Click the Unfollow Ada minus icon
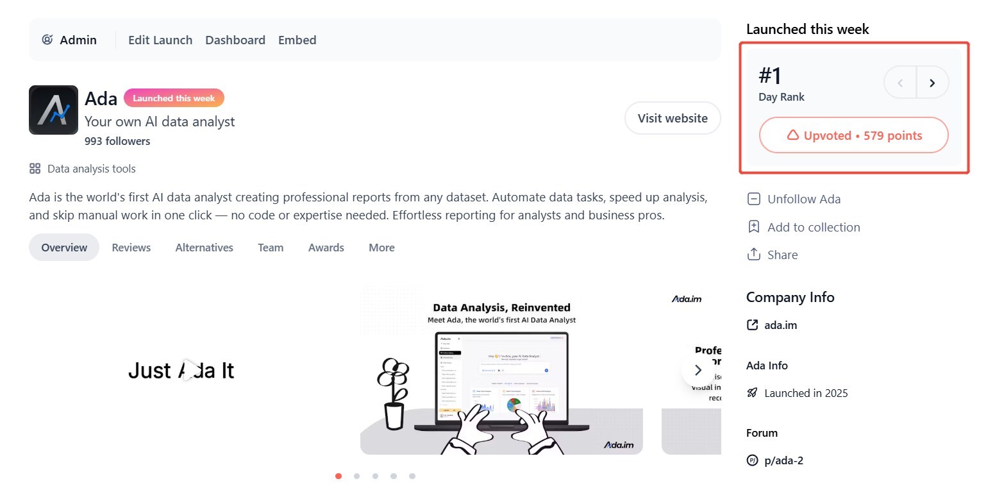 click(x=754, y=199)
